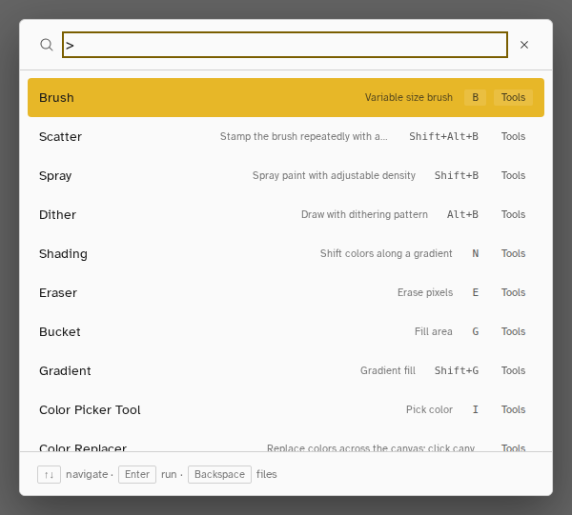Run the Brush command

[x=286, y=98]
